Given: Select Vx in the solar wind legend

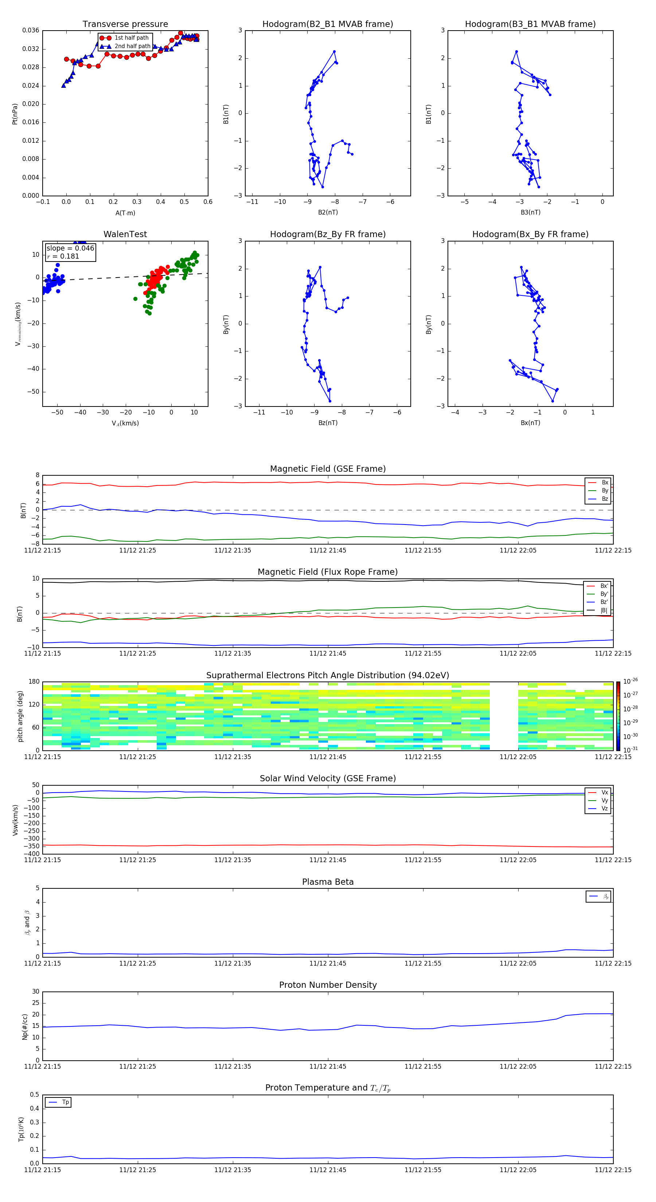Looking at the screenshot, I should tap(598, 792).
